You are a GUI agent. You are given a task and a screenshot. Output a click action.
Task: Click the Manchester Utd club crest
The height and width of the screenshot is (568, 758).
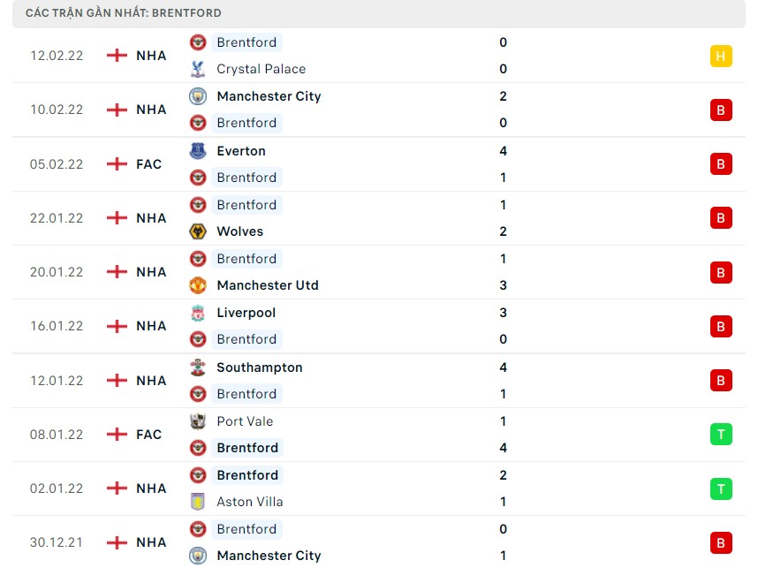click(x=198, y=285)
